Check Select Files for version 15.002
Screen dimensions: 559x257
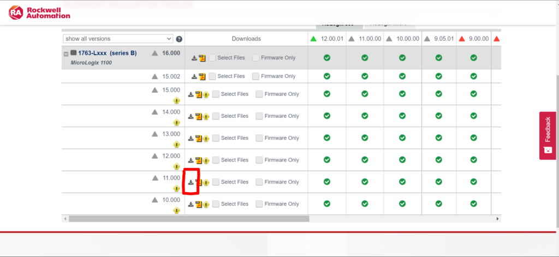click(x=212, y=76)
